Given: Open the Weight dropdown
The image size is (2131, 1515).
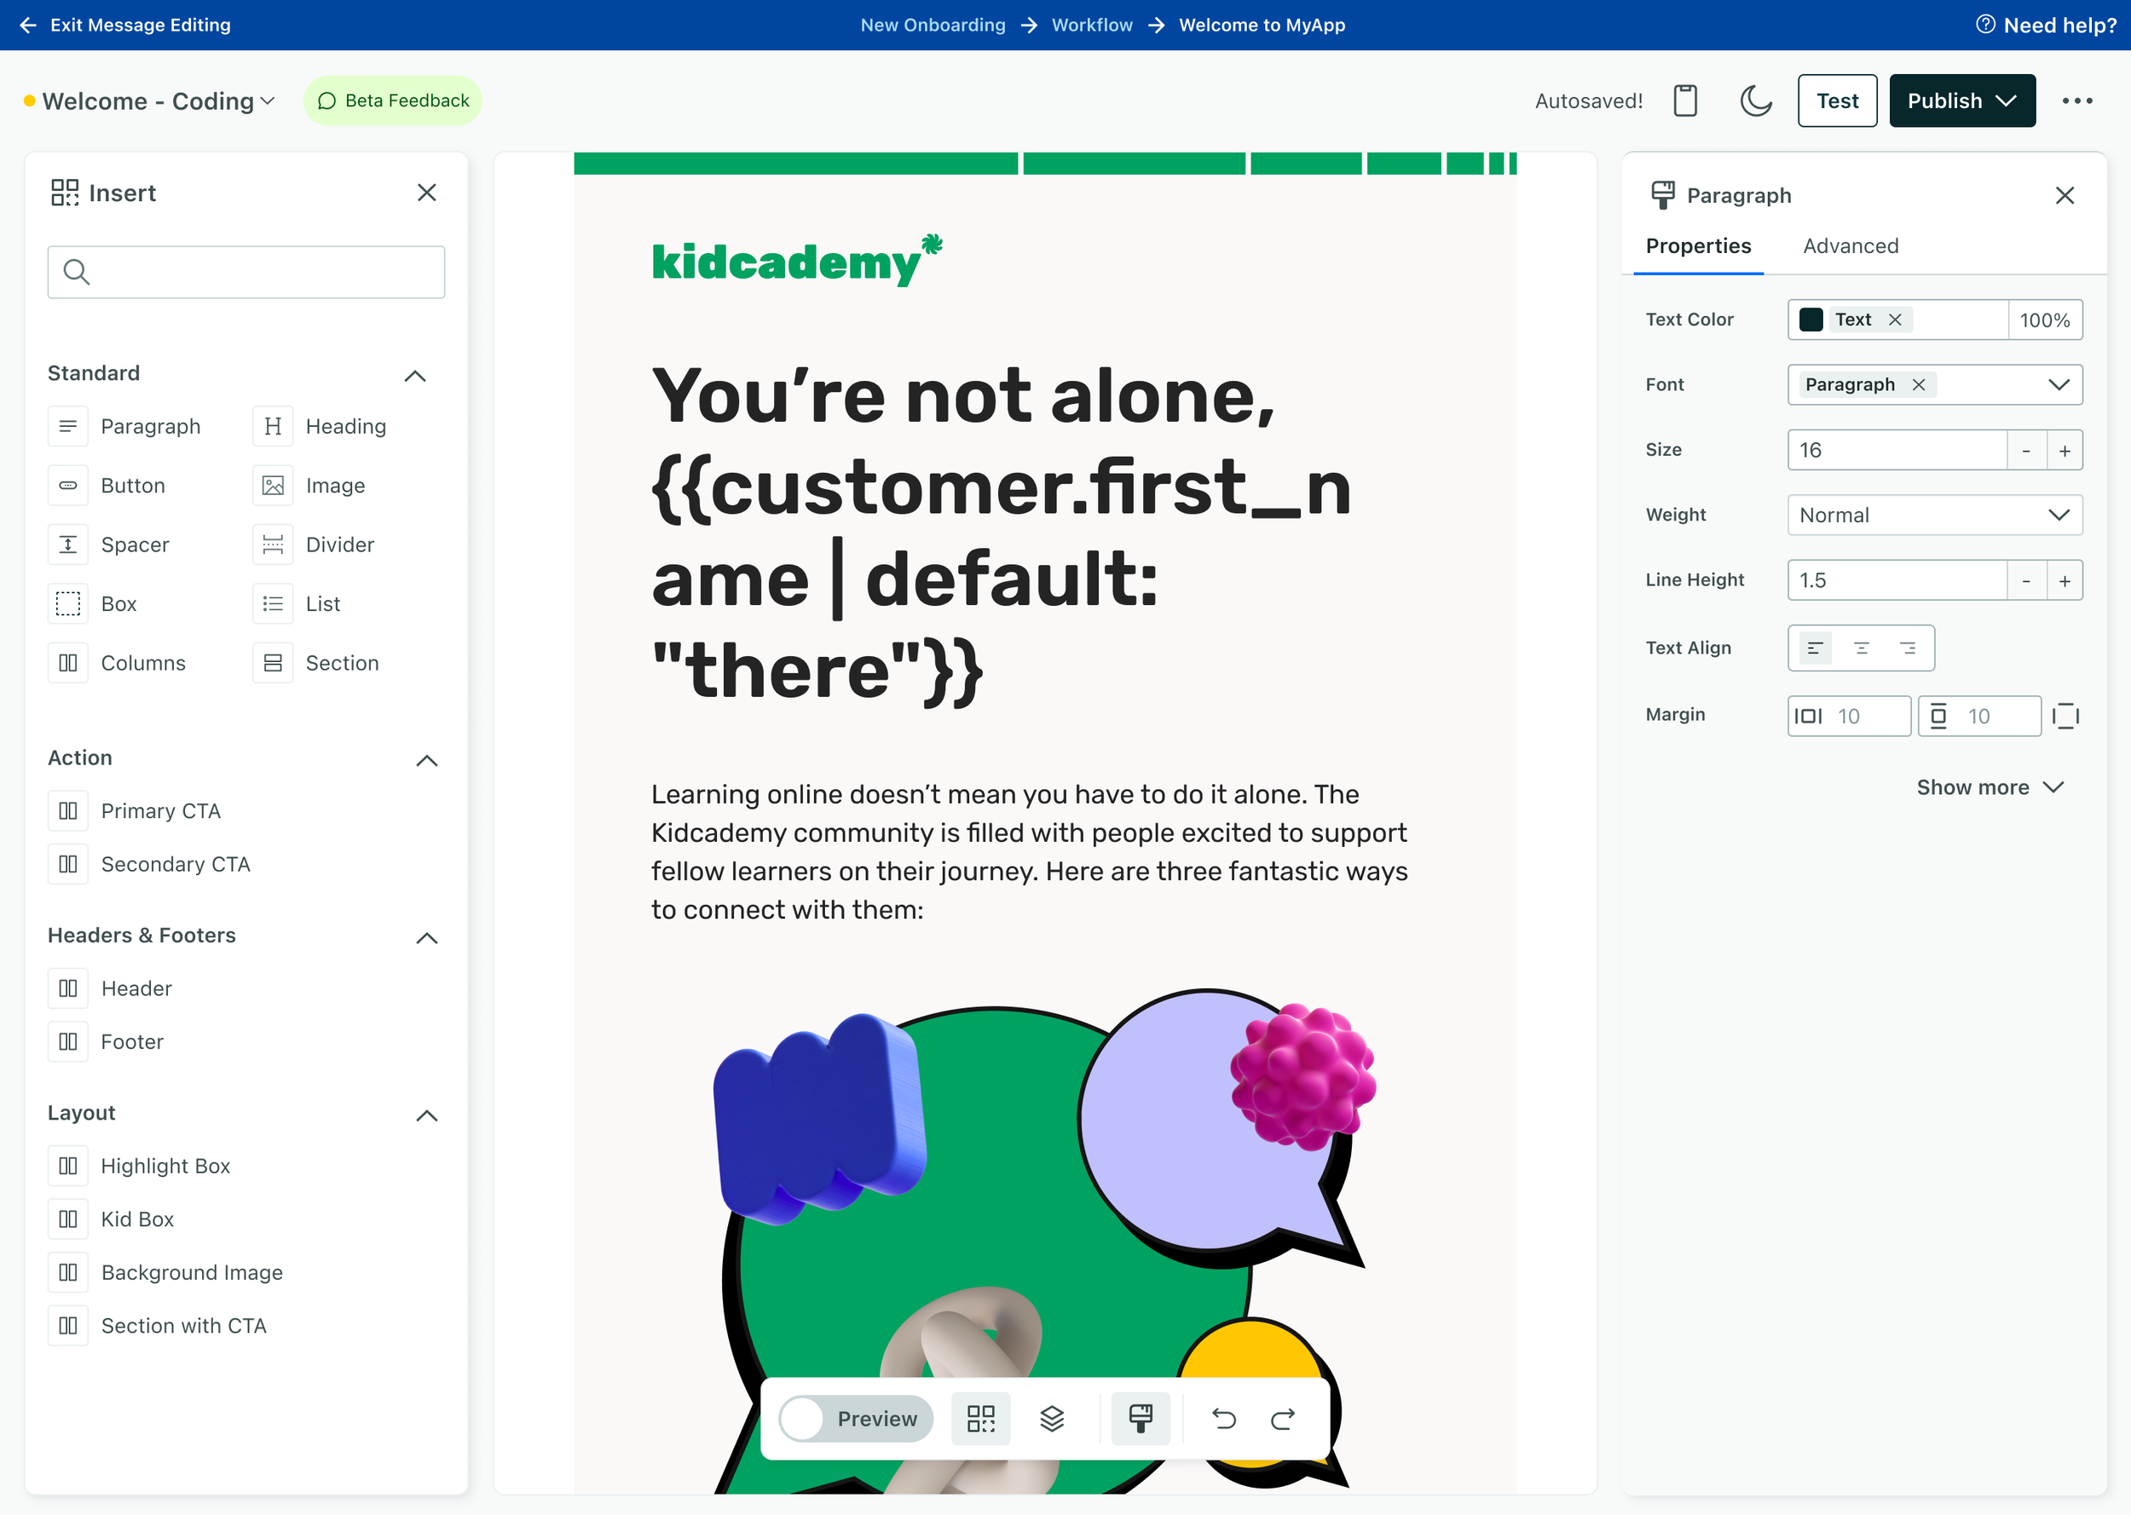Looking at the screenshot, I should [1935, 515].
